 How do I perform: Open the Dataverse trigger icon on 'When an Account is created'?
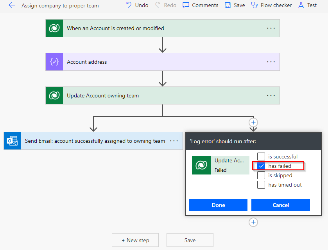click(x=54, y=28)
